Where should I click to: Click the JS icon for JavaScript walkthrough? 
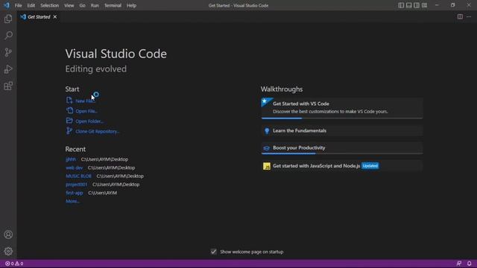(x=267, y=166)
